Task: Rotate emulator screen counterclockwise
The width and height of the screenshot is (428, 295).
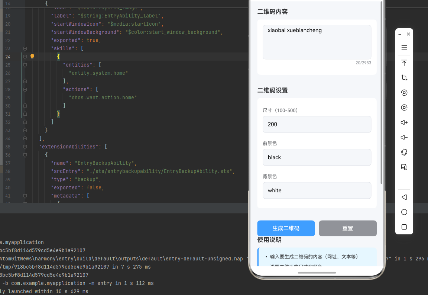Action: [x=404, y=92]
